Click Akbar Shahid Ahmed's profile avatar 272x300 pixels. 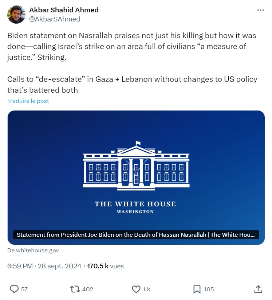(16, 15)
